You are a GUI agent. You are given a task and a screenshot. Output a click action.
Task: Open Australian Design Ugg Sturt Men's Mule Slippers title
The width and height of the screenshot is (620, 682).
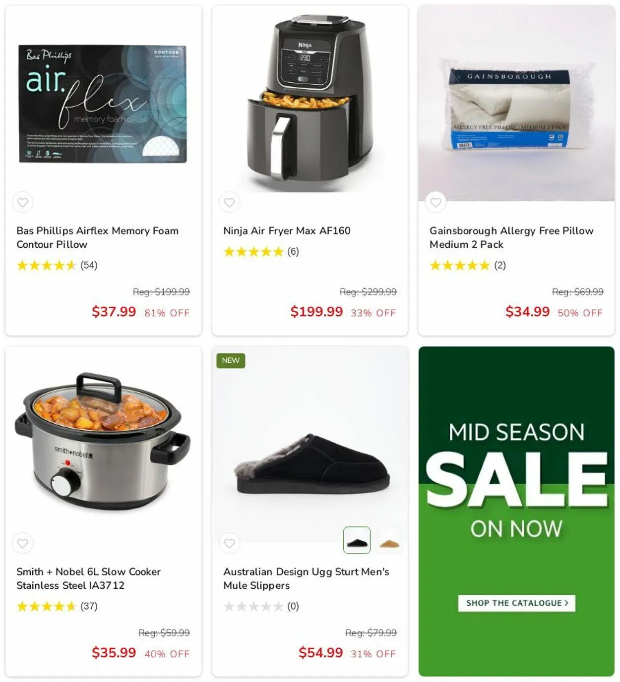pos(306,578)
